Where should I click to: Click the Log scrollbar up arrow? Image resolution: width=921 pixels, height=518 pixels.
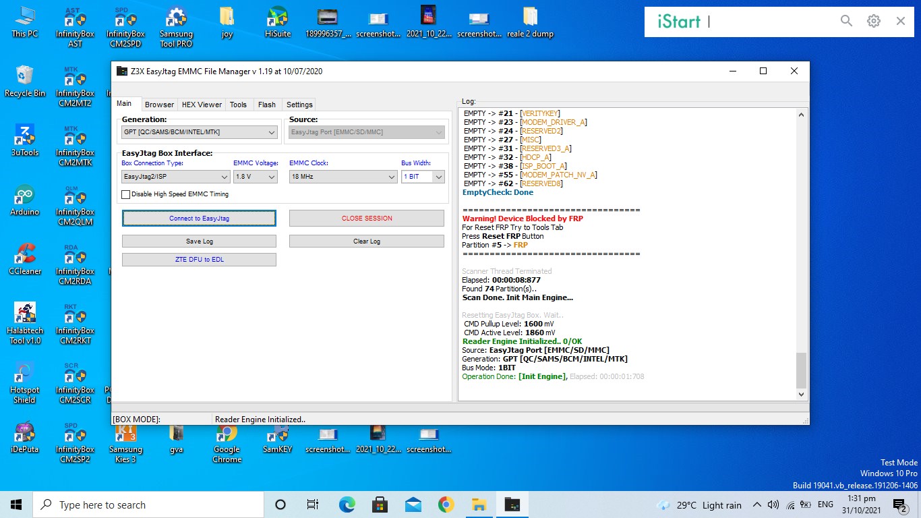pos(801,115)
